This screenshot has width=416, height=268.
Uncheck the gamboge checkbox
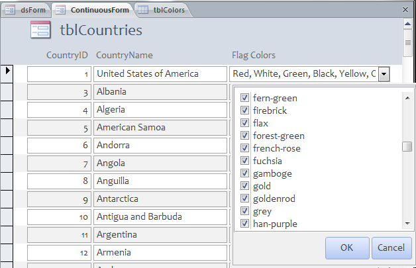[244, 173]
